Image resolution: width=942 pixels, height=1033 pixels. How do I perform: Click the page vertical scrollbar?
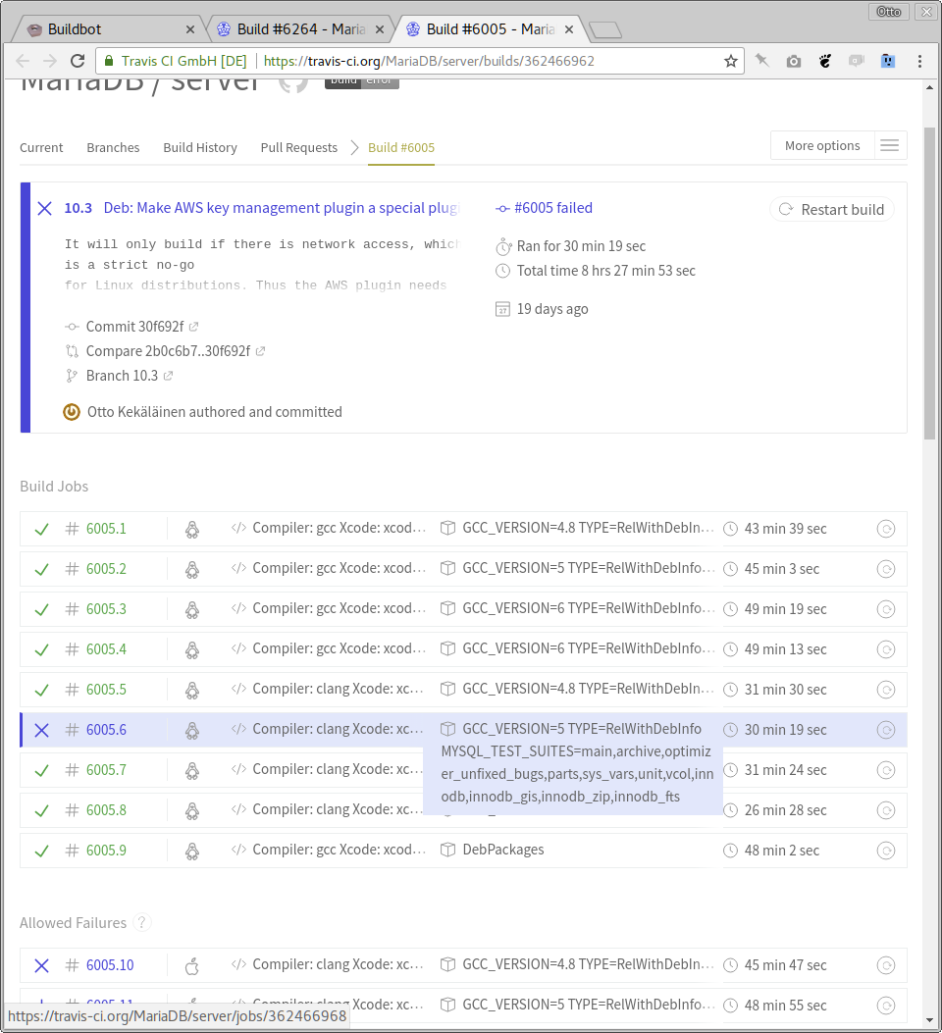pyautogui.click(x=929, y=294)
